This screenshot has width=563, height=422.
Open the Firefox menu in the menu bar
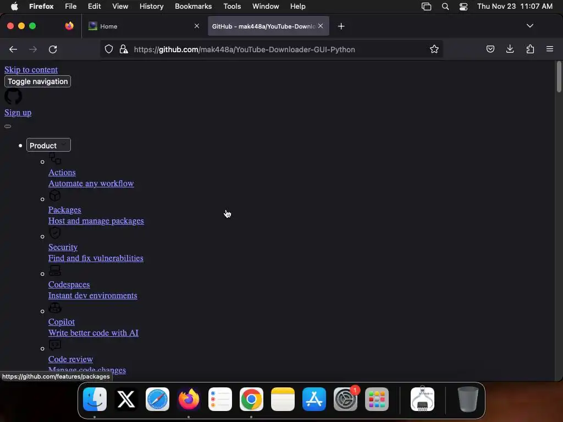coord(41,7)
